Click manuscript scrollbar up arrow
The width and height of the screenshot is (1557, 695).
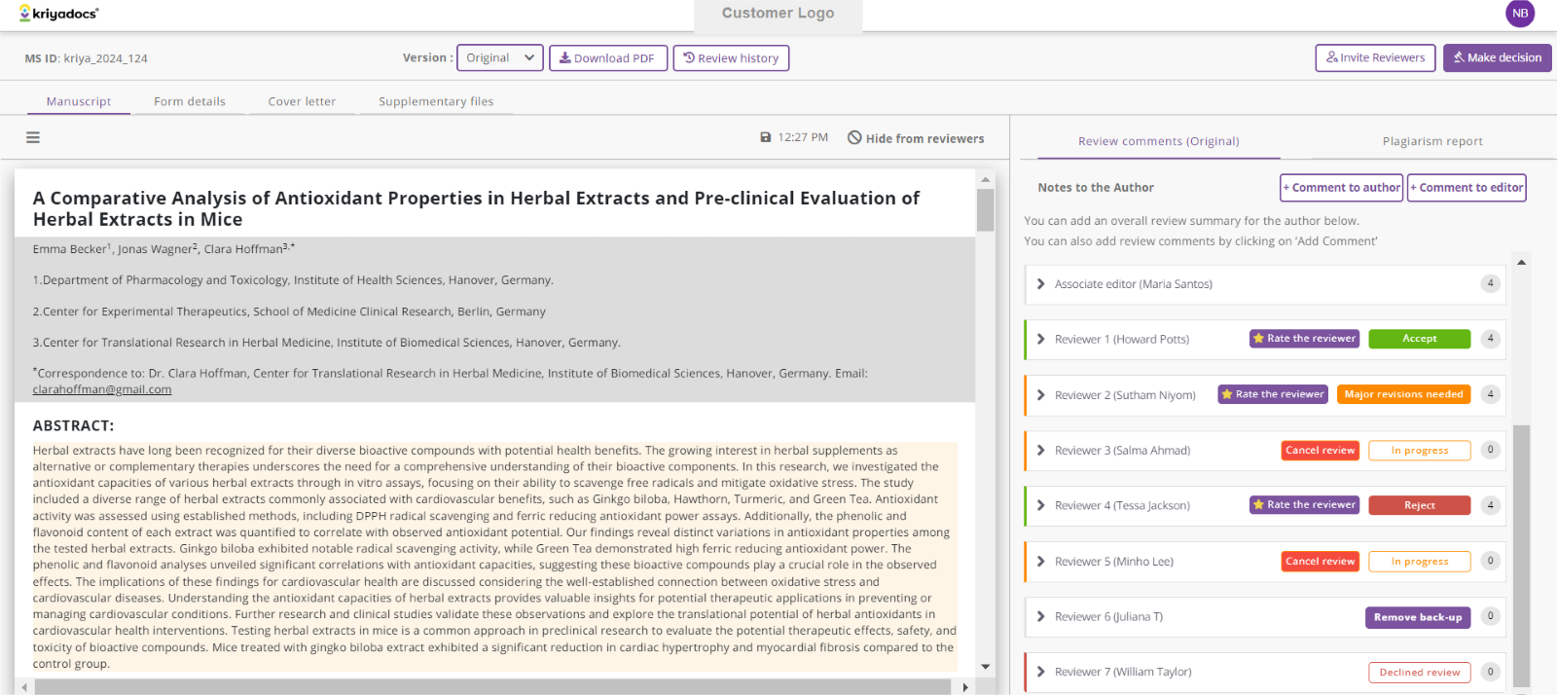tap(985, 179)
